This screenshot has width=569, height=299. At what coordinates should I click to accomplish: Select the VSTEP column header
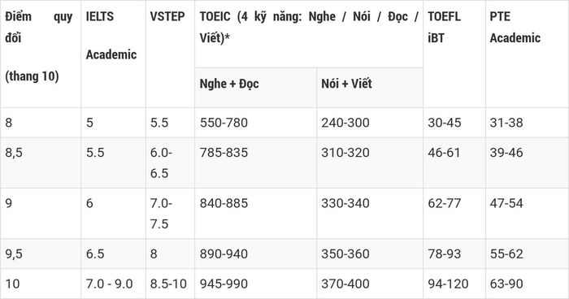pyautogui.click(x=170, y=54)
